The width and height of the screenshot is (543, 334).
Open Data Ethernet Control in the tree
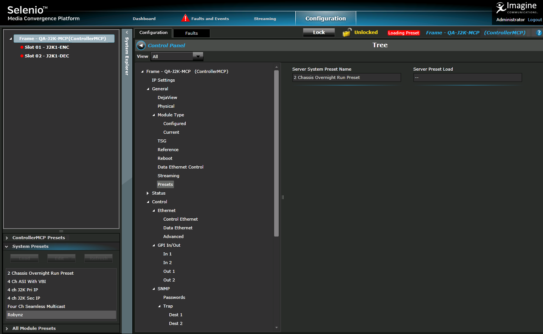(x=180, y=167)
